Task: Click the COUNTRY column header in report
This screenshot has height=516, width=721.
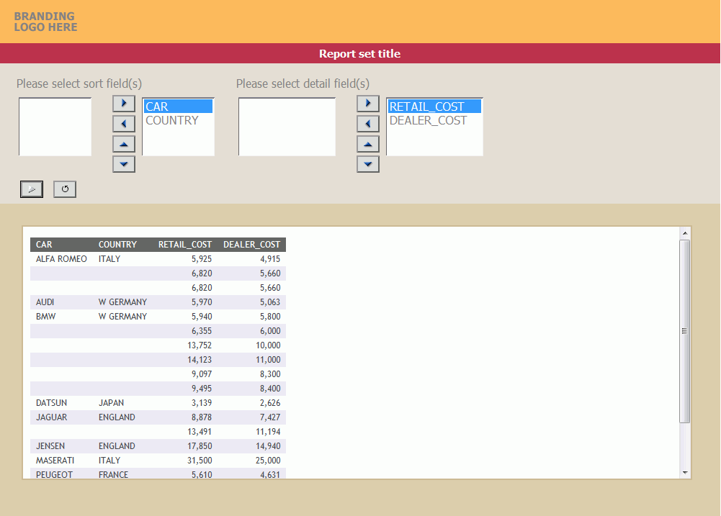Action: [x=117, y=245]
